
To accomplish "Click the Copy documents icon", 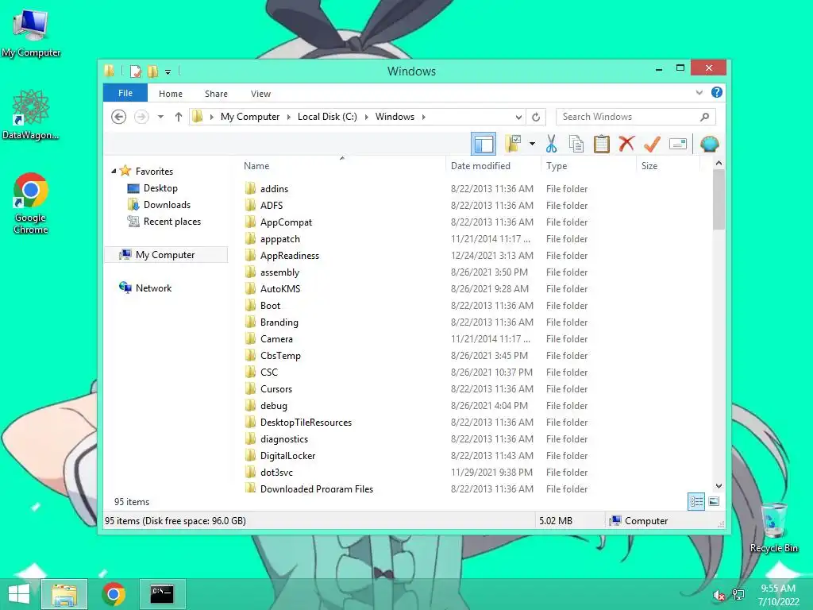I will [x=576, y=144].
